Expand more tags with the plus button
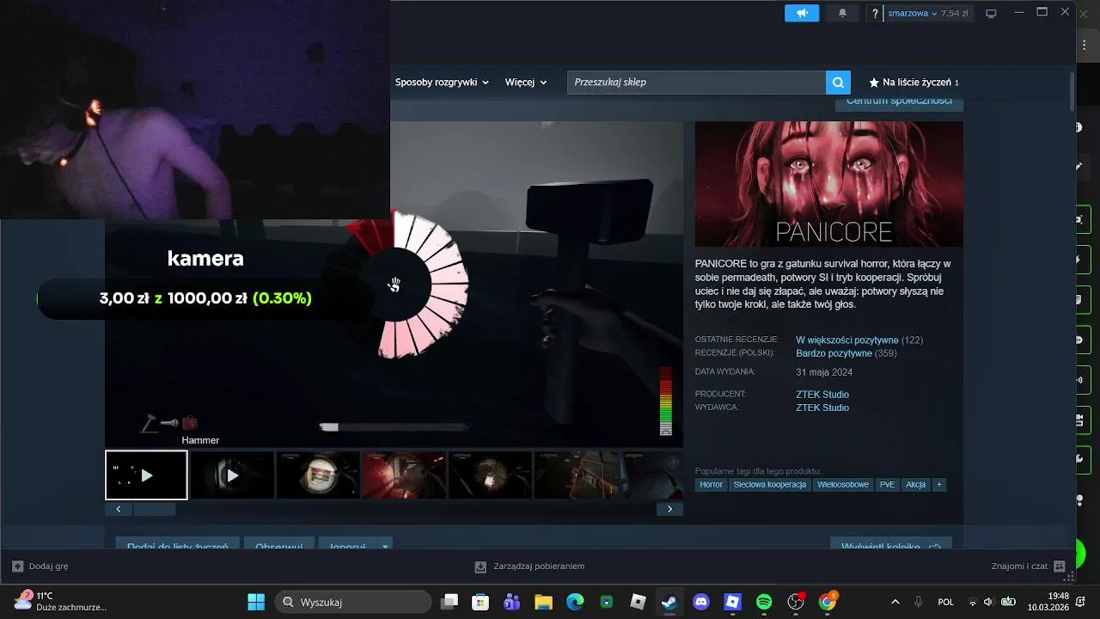 (939, 485)
